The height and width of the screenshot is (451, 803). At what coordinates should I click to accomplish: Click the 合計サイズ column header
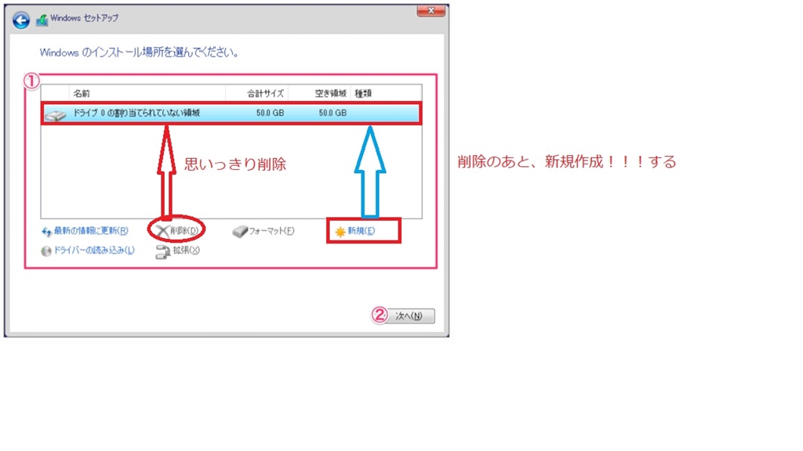click(265, 94)
